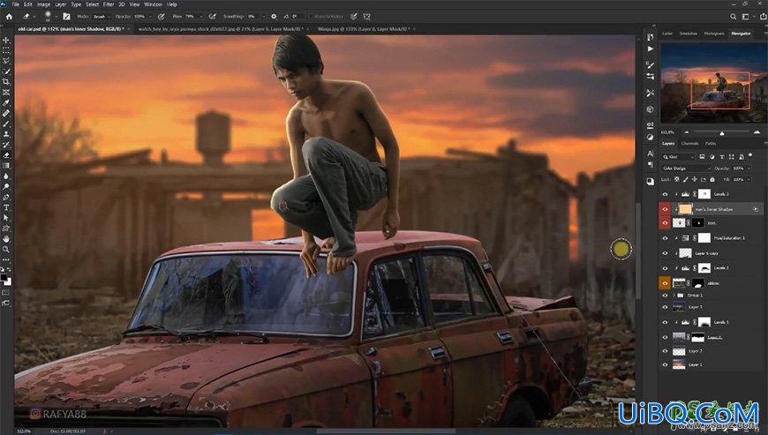
Task: Open the Window menu
Action: pyautogui.click(x=153, y=4)
